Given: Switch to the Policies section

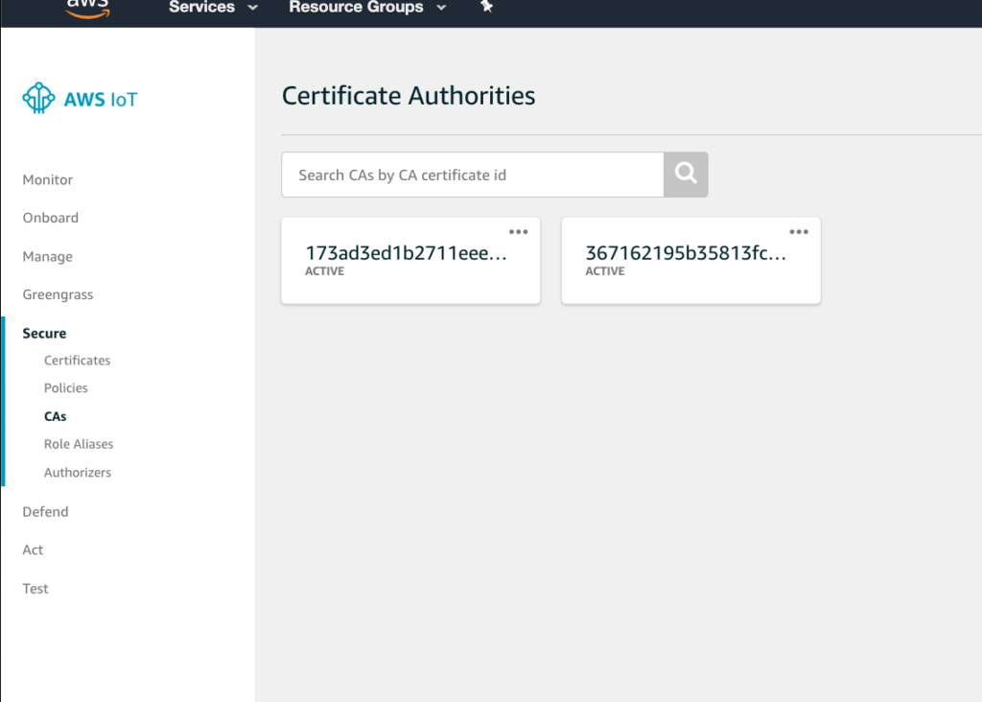Looking at the screenshot, I should (65, 387).
